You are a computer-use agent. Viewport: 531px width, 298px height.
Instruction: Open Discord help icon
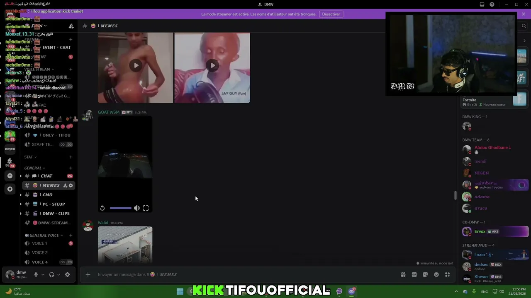(492, 5)
